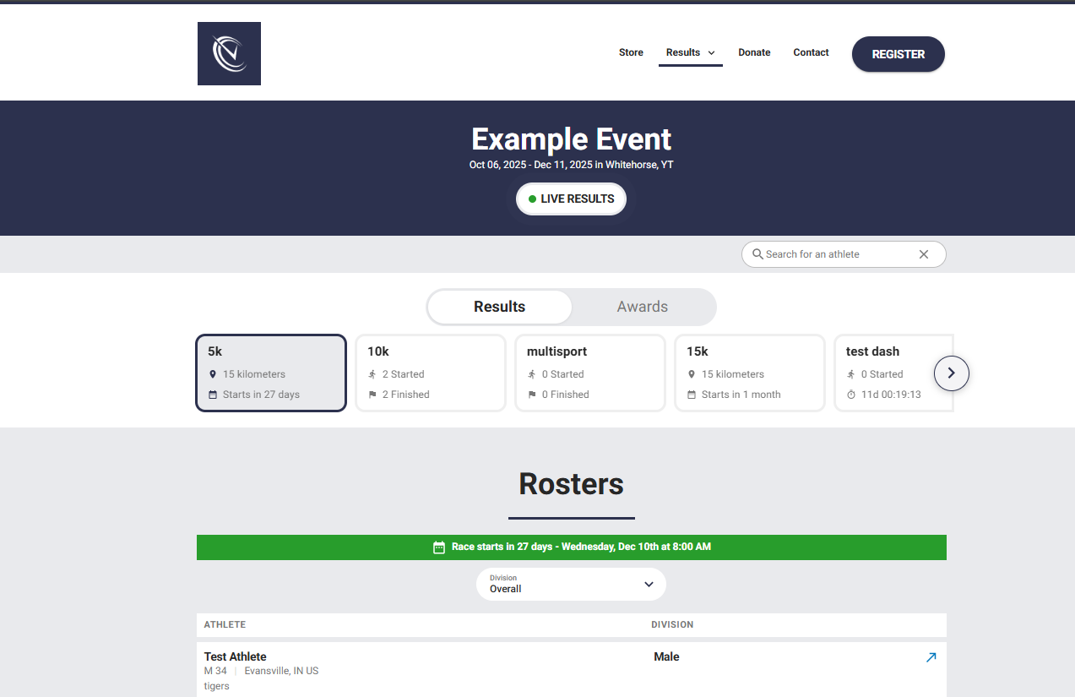Click the magnifier icon in athlete search

pyautogui.click(x=757, y=254)
